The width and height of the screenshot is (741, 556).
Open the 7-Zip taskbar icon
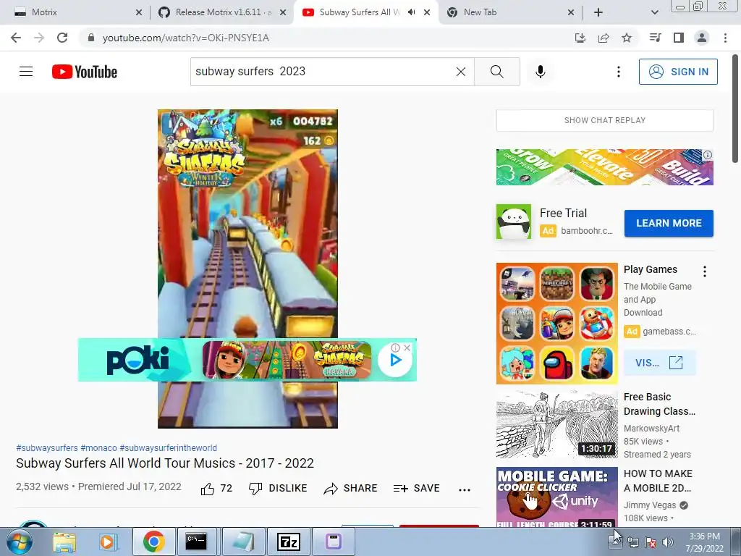pos(288,542)
